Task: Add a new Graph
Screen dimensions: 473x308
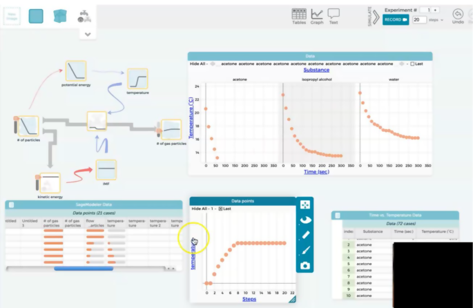Action: tap(317, 17)
